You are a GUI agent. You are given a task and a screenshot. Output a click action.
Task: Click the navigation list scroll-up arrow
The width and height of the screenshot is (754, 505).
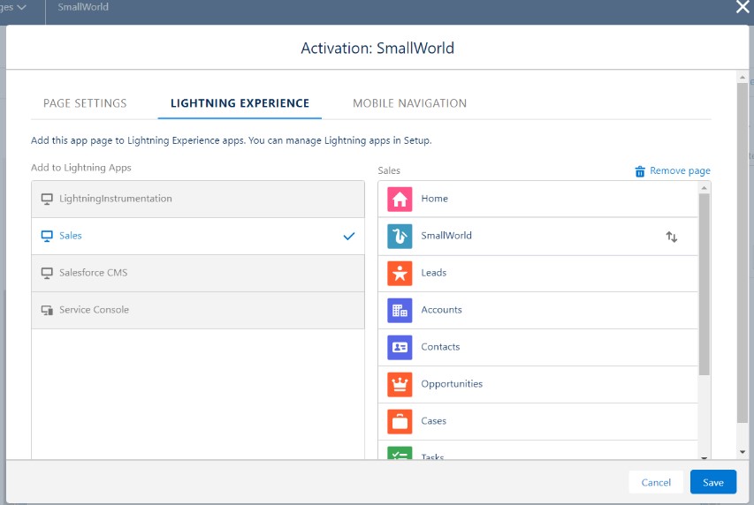coord(704,188)
